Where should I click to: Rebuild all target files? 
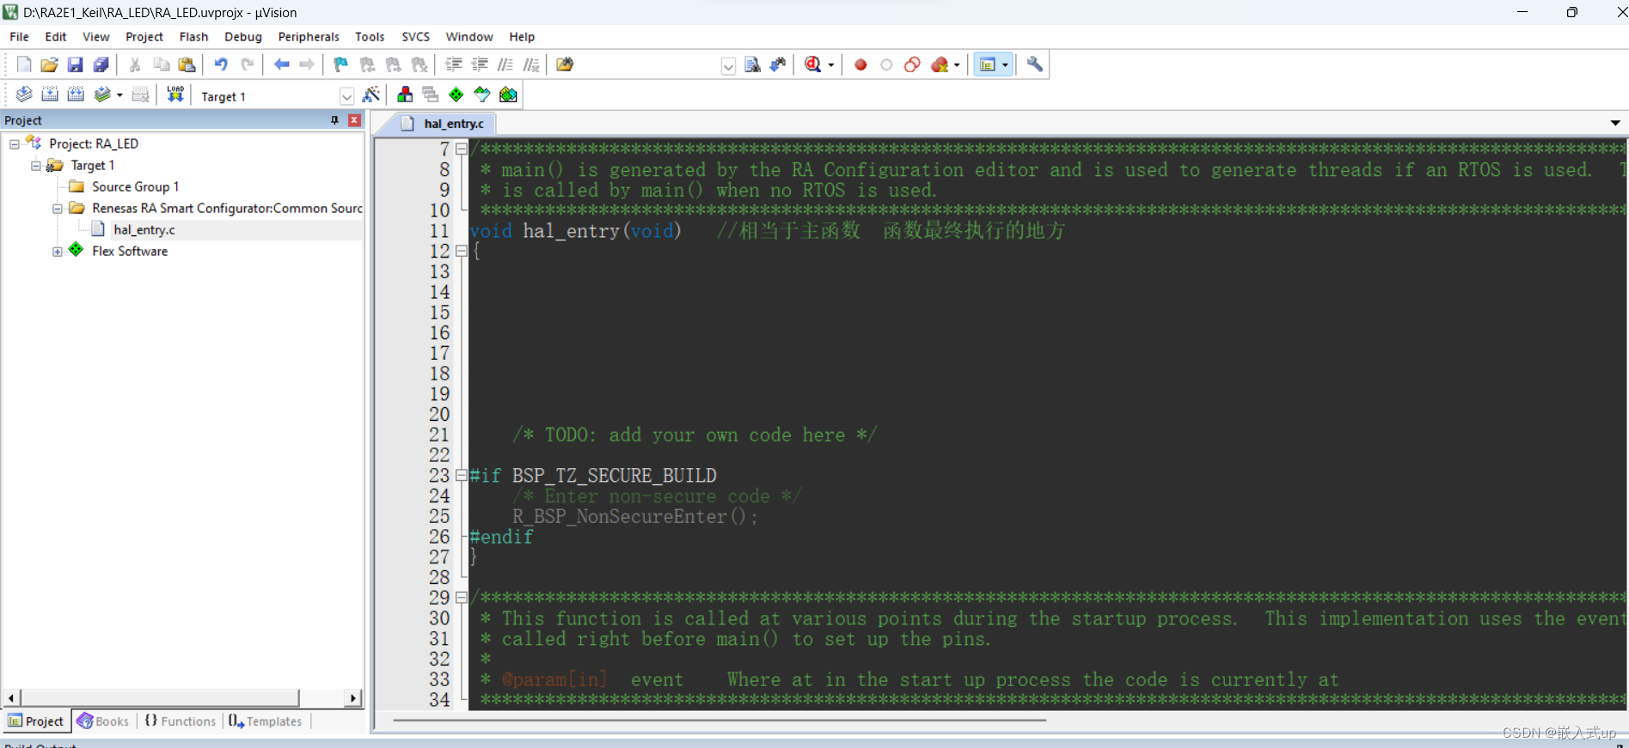click(x=76, y=94)
